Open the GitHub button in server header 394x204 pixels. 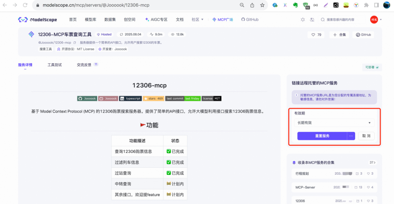coord(363,35)
